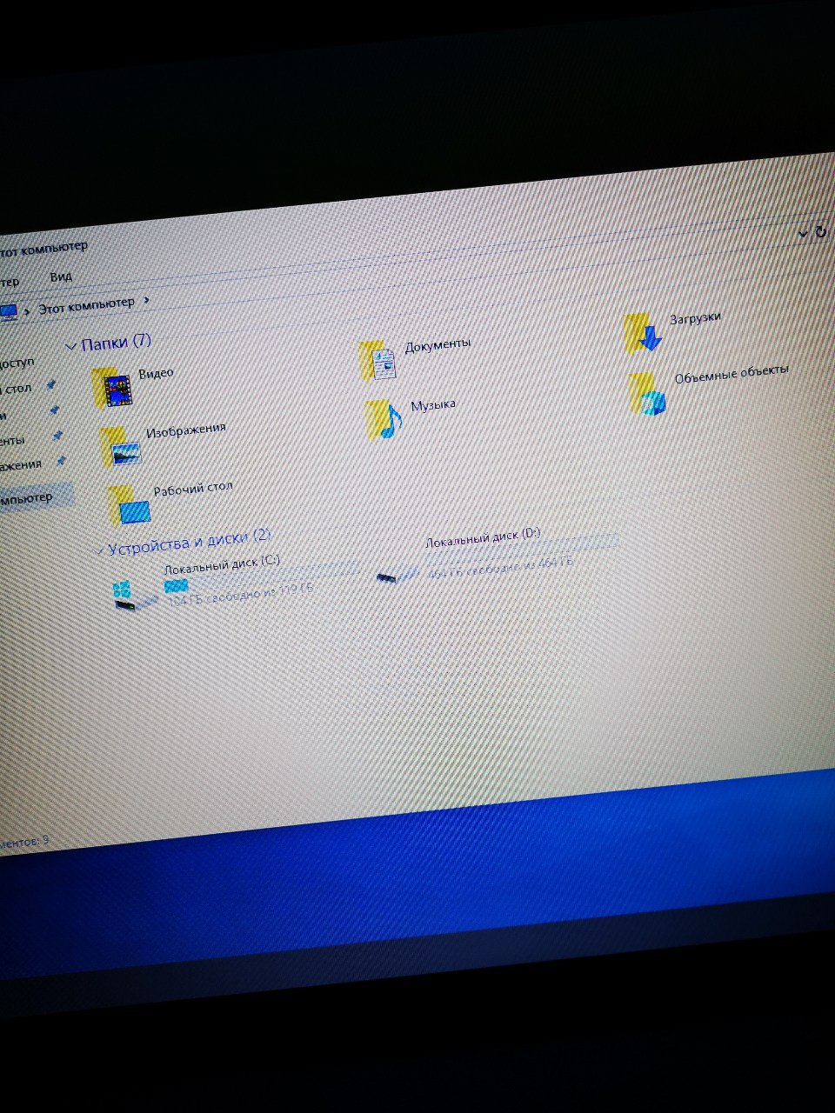Viewport: 835px width, 1113px height.
Task: Select Изображения in the navigation pane
Action: point(21,466)
